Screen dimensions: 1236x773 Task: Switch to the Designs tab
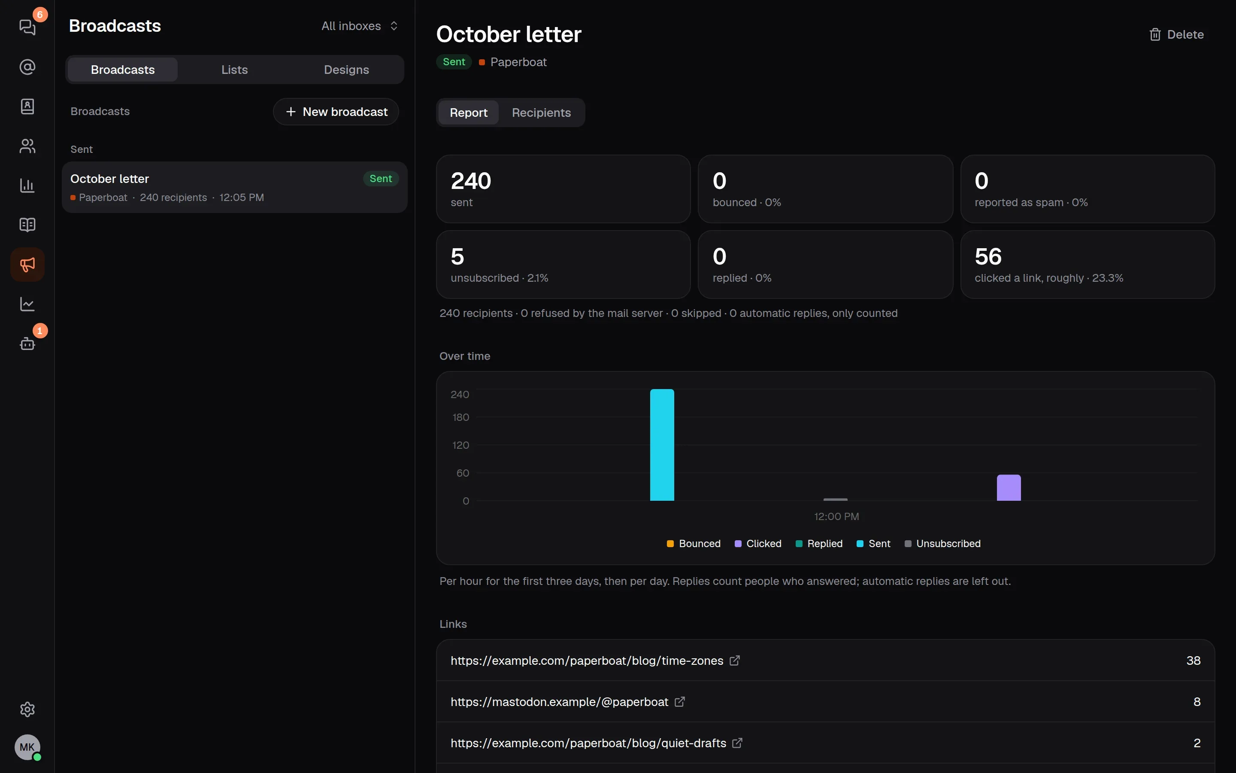346,70
